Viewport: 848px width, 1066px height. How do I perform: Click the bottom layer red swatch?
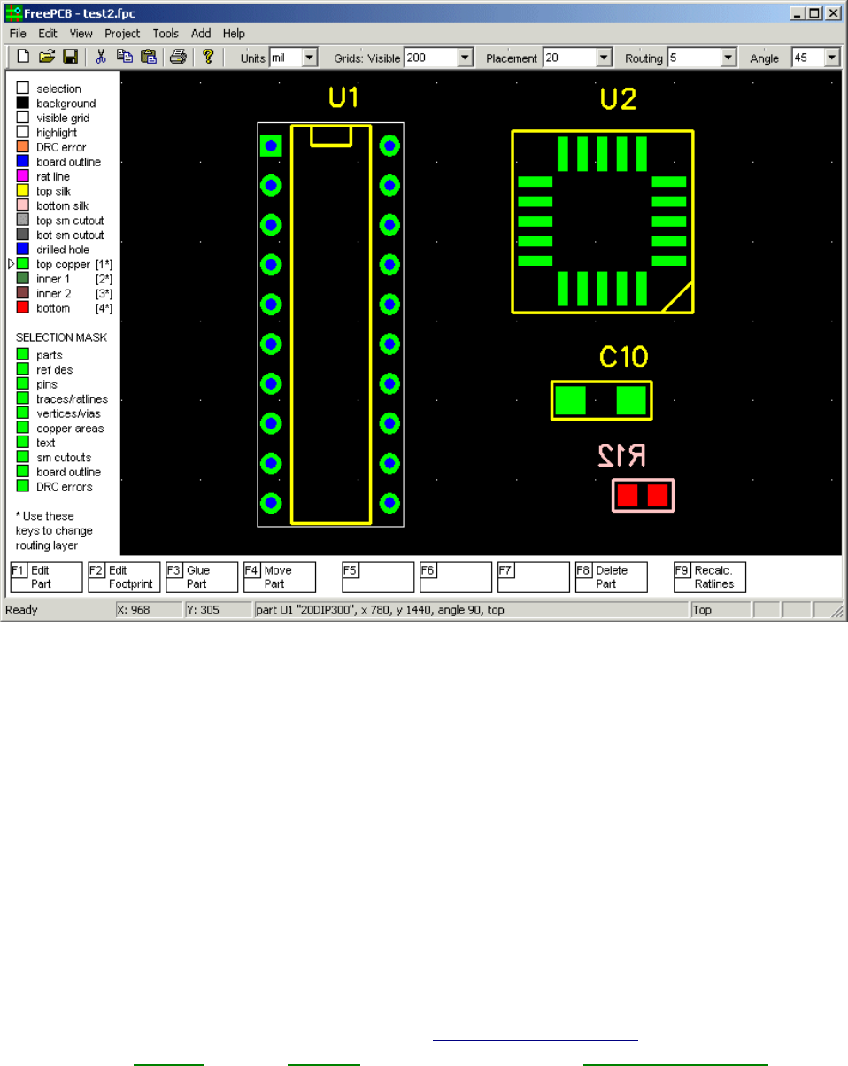coord(23,308)
